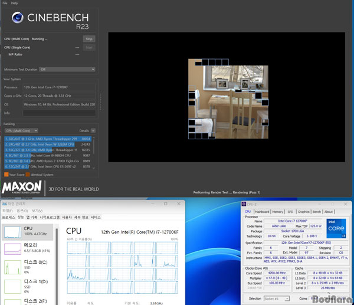Click the rendered room preview image

pyautogui.click(x=228, y=99)
